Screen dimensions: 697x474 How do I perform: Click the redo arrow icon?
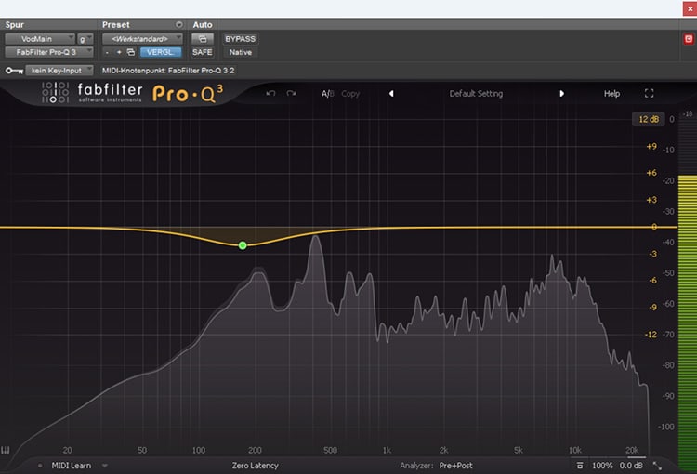[x=291, y=93]
